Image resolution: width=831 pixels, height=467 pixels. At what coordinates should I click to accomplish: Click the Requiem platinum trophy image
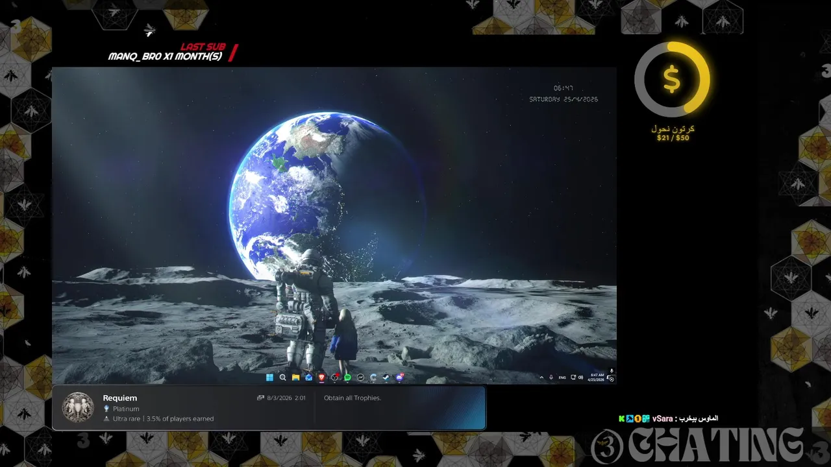(78, 407)
